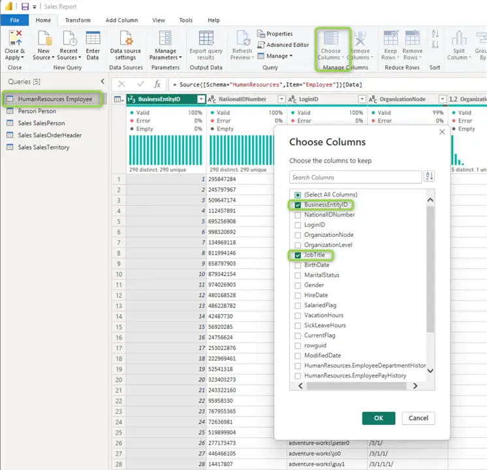The image size is (487, 470).
Task: Collapse the Queries pane
Action: click(102, 82)
